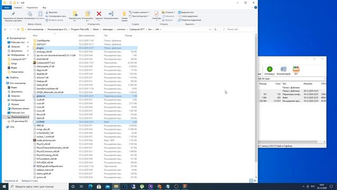Open the Mail app from taskbar
The width and height of the screenshot is (337, 190).
[107, 186]
